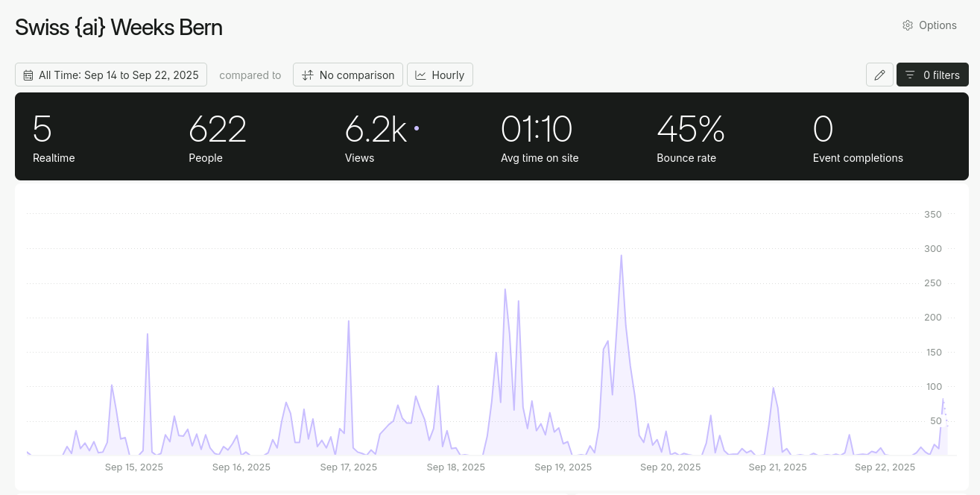Select the People metric showing 622
Image resolution: width=980 pixels, height=495 pixels.
coord(218,138)
